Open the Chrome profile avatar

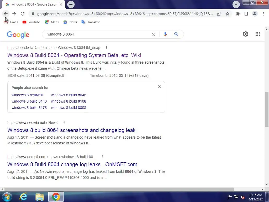(255, 14)
